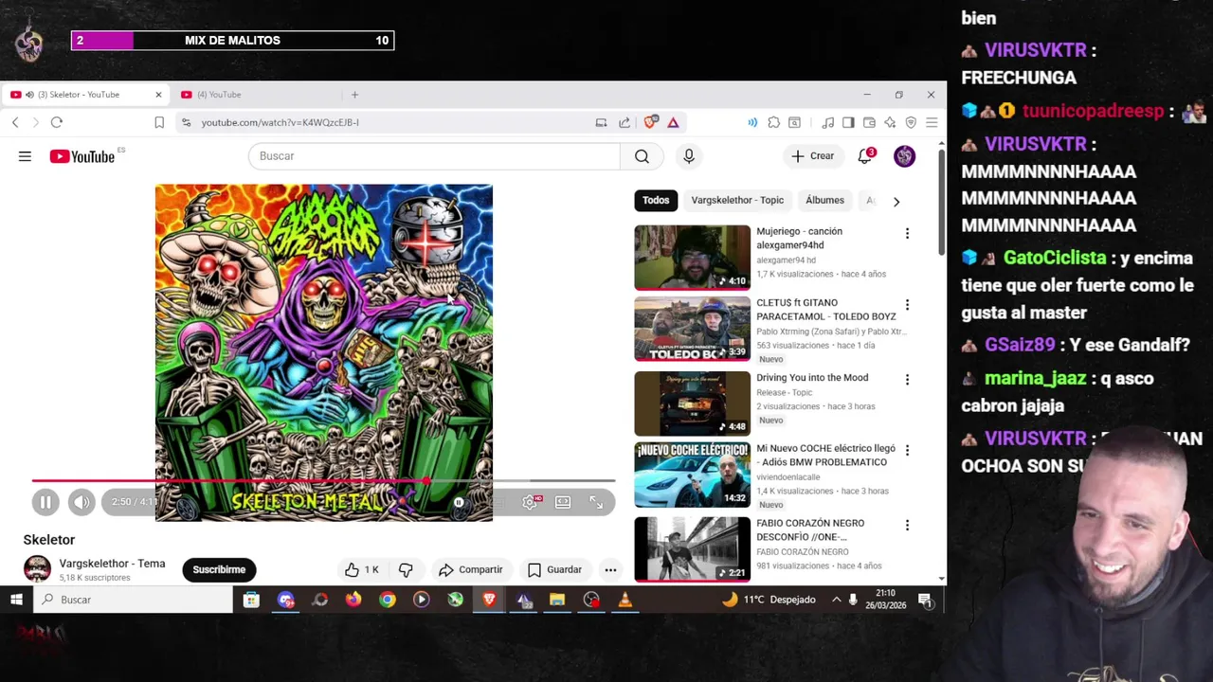Go to the YouTube home logo
Viewport: 1213px width, 682px height.
(82, 156)
